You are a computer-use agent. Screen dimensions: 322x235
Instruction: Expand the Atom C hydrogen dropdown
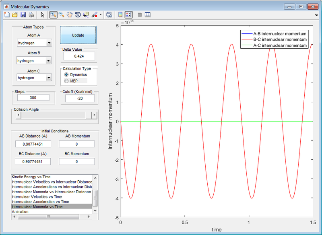pos(34,78)
